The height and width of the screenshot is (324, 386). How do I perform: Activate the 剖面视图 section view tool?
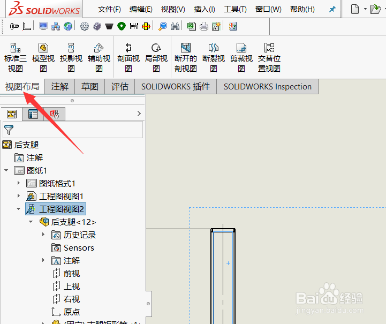pyautogui.click(x=128, y=57)
